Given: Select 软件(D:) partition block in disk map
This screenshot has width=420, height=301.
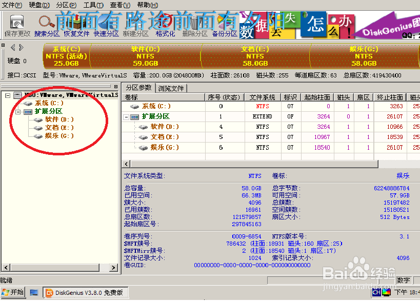Looking at the screenshot, I should (x=146, y=56).
